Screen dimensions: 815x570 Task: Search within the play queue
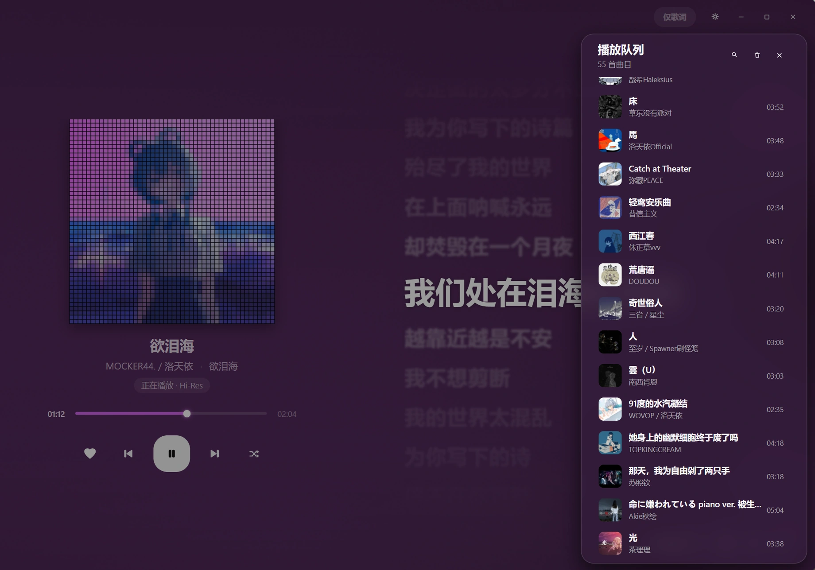point(734,55)
